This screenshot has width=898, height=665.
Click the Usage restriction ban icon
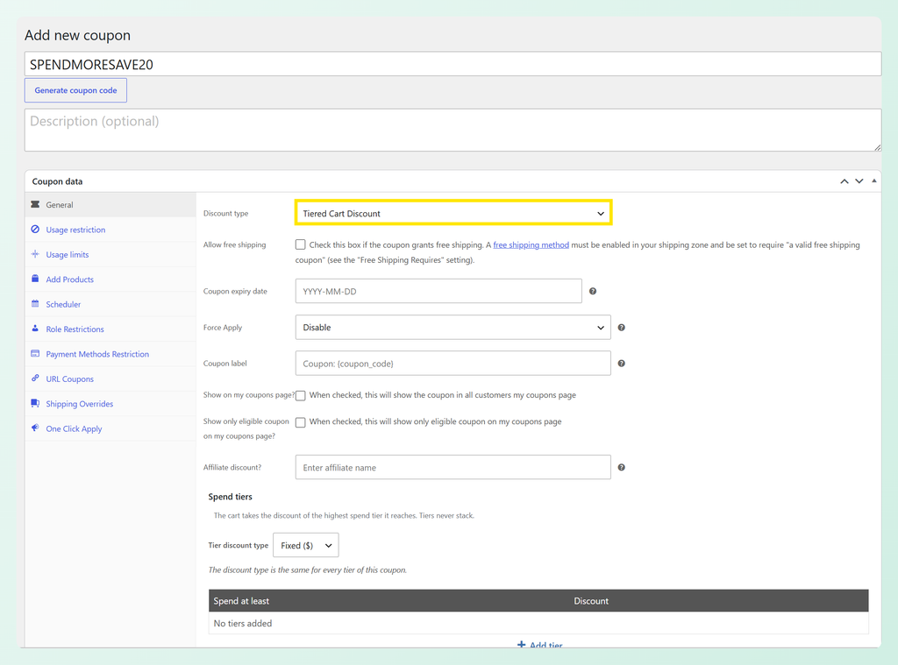click(35, 229)
